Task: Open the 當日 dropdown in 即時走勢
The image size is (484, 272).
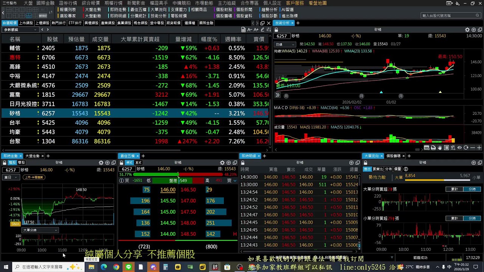Action: (x=11, y=177)
